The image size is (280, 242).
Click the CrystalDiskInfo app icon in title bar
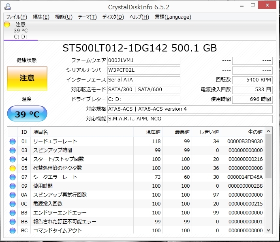(x=8, y=7)
